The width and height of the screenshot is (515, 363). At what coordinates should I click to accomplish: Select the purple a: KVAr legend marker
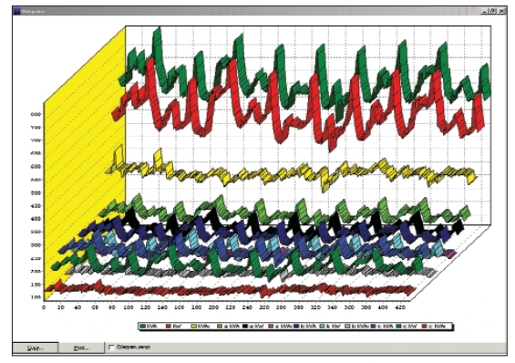(x=271, y=327)
